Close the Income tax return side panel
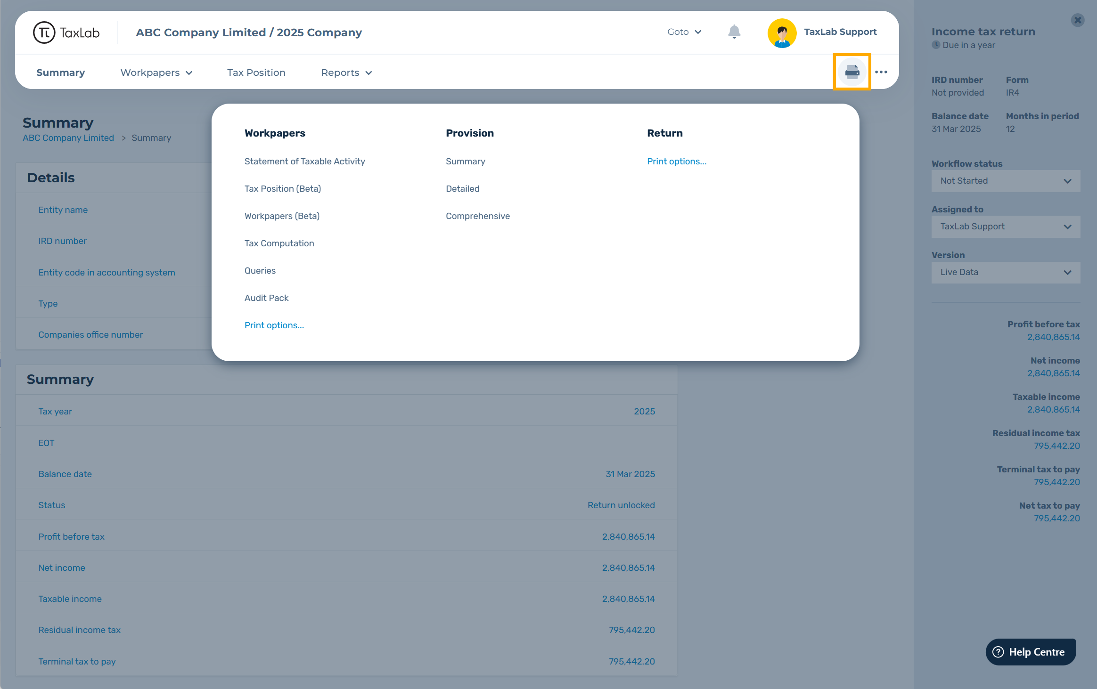The height and width of the screenshot is (689, 1097). click(1077, 20)
